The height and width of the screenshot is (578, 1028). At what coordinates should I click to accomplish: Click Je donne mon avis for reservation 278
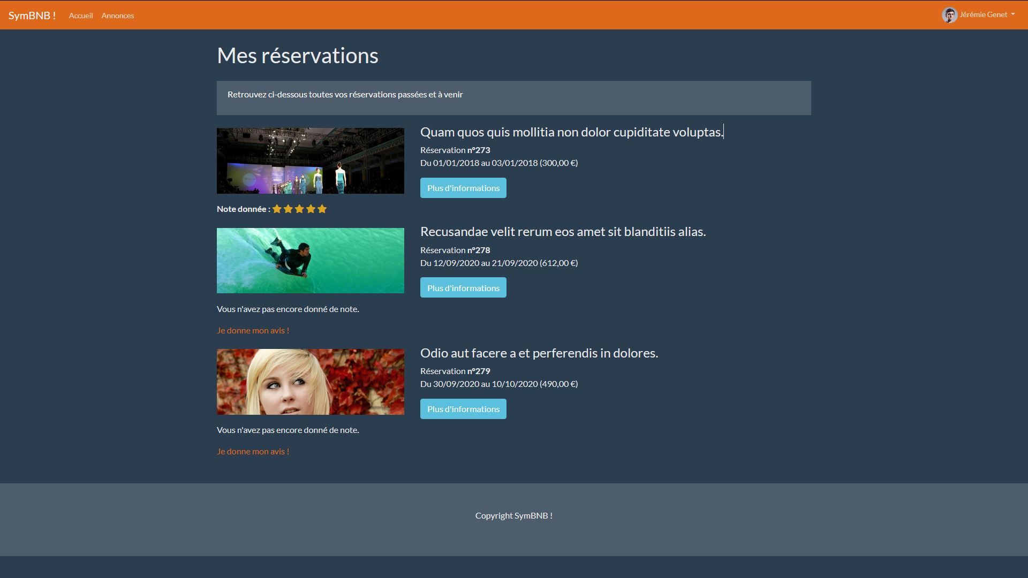[x=253, y=330]
